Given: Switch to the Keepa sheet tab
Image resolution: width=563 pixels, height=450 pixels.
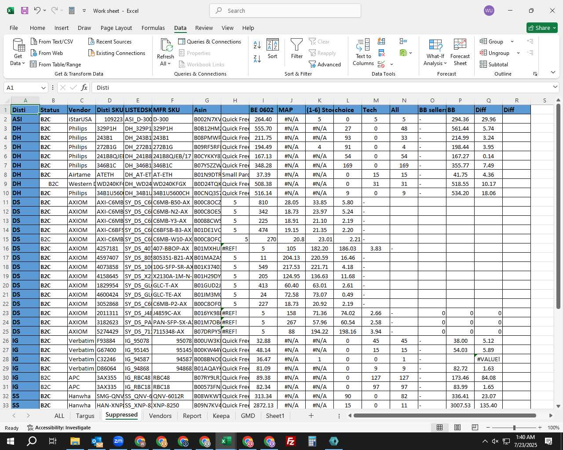Looking at the screenshot, I should tap(221, 416).
